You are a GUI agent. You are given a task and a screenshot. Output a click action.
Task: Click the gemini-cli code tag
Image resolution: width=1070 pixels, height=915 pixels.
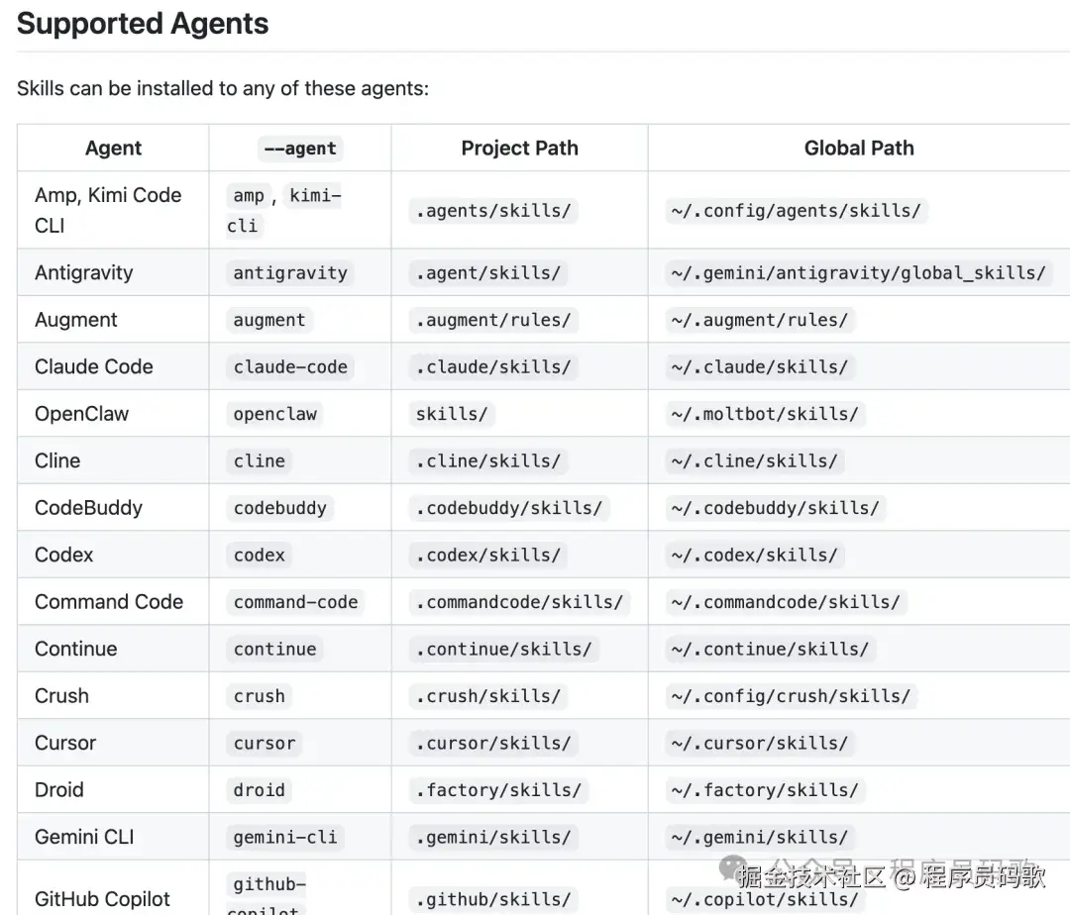pos(285,837)
